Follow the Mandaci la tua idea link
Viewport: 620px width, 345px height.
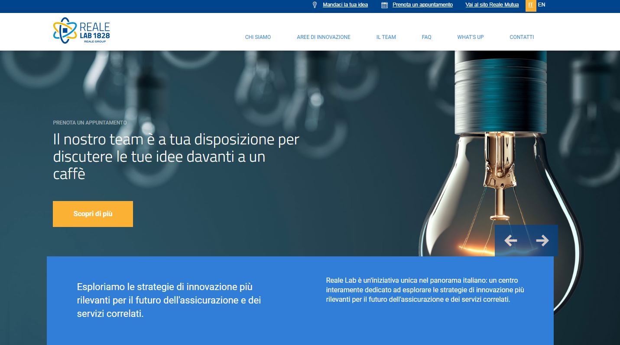tap(345, 5)
